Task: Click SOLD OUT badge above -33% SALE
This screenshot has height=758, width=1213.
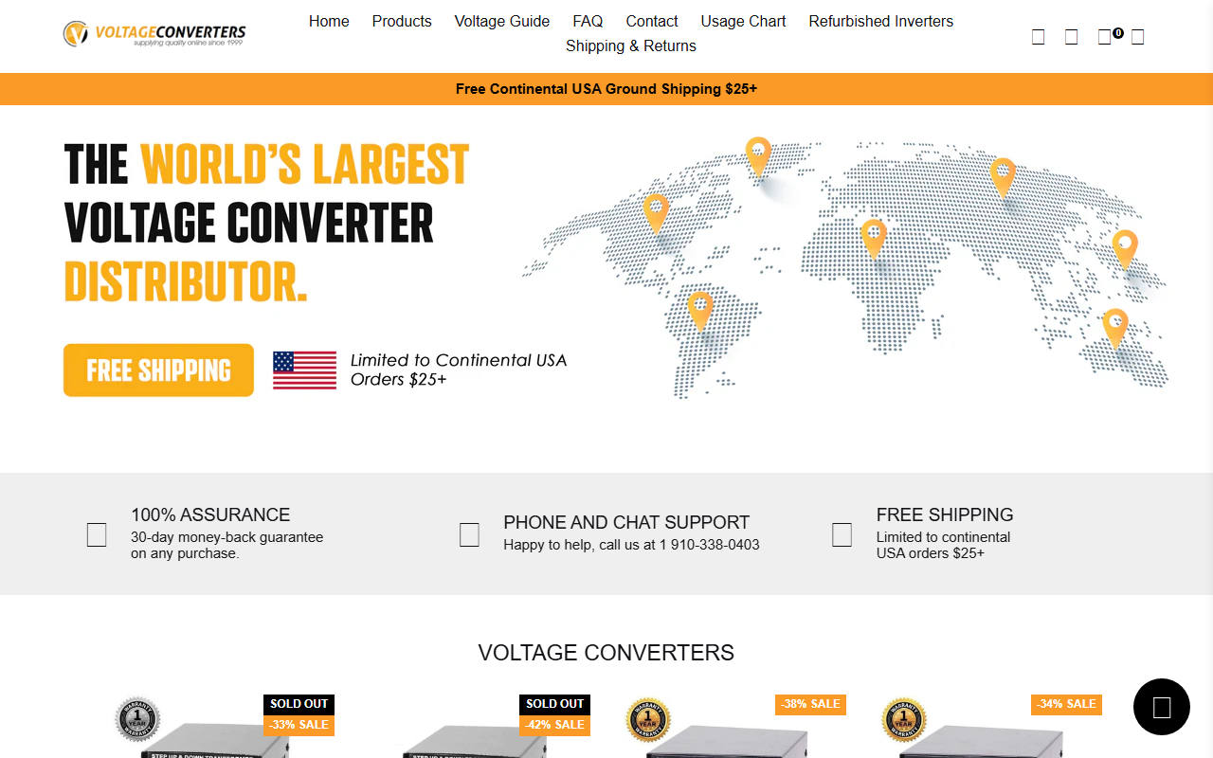Action: tap(299, 704)
